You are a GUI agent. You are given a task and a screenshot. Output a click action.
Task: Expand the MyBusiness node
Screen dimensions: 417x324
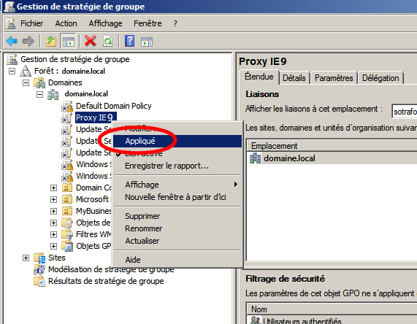click(x=53, y=212)
